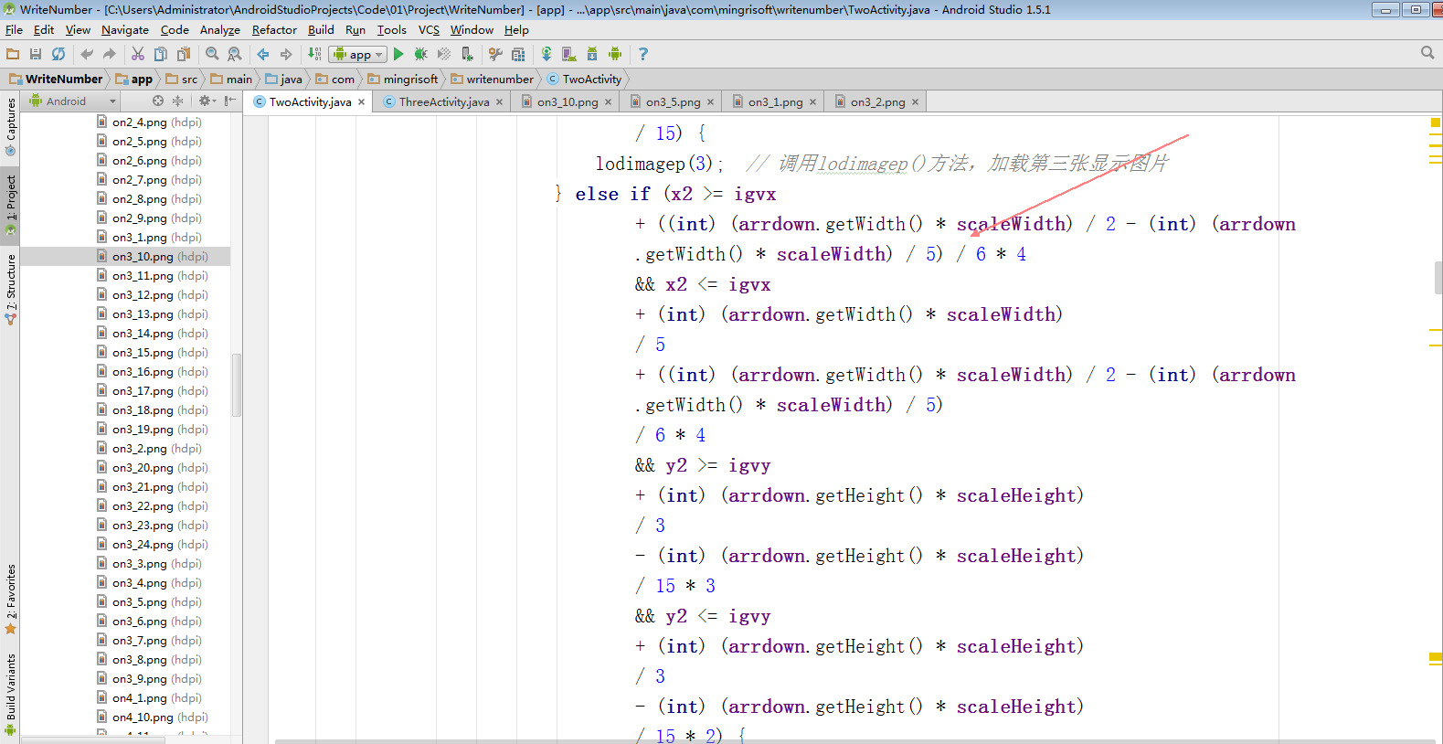Select on2_4.png in the project tree
Screen dimensions: 1443x744
pos(125,122)
